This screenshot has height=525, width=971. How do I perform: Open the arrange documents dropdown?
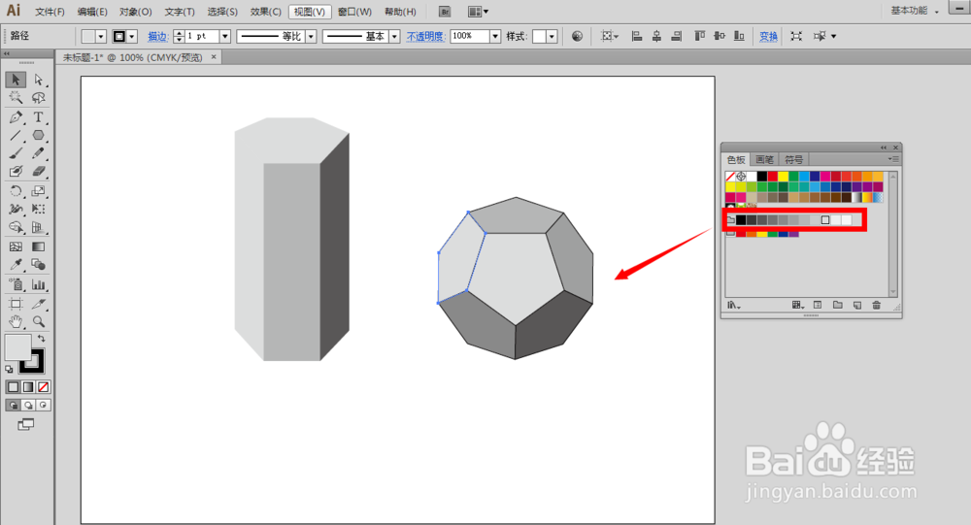pyautogui.click(x=478, y=12)
